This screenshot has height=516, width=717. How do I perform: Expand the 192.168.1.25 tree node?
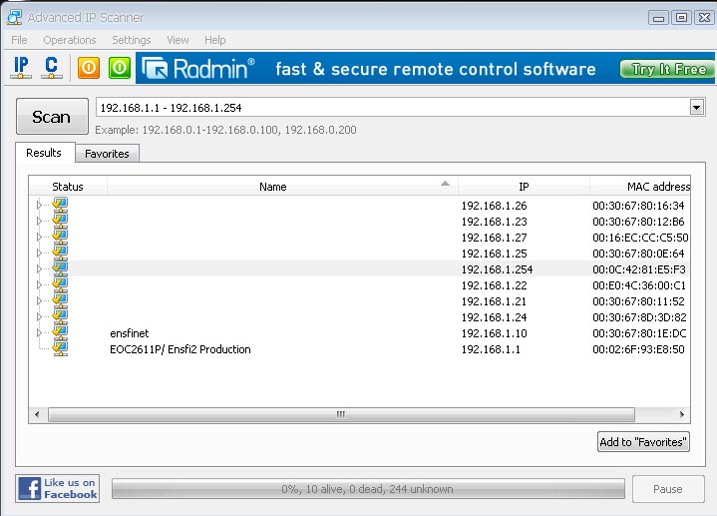point(39,254)
